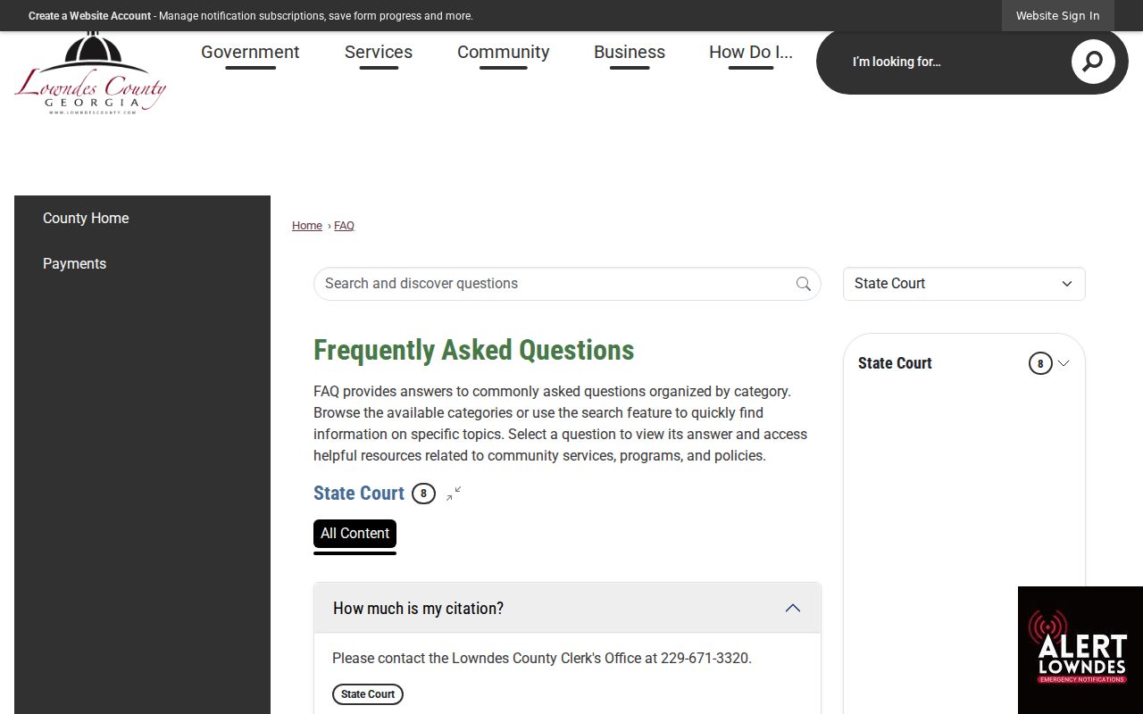
Task: Open the How Do I... menu
Action: pos(751,53)
